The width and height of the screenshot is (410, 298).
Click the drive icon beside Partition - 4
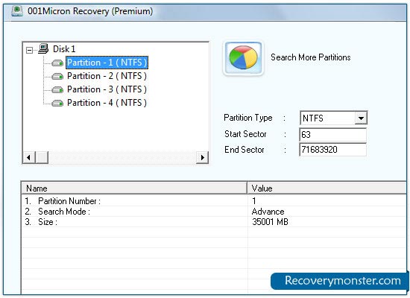pos(57,103)
